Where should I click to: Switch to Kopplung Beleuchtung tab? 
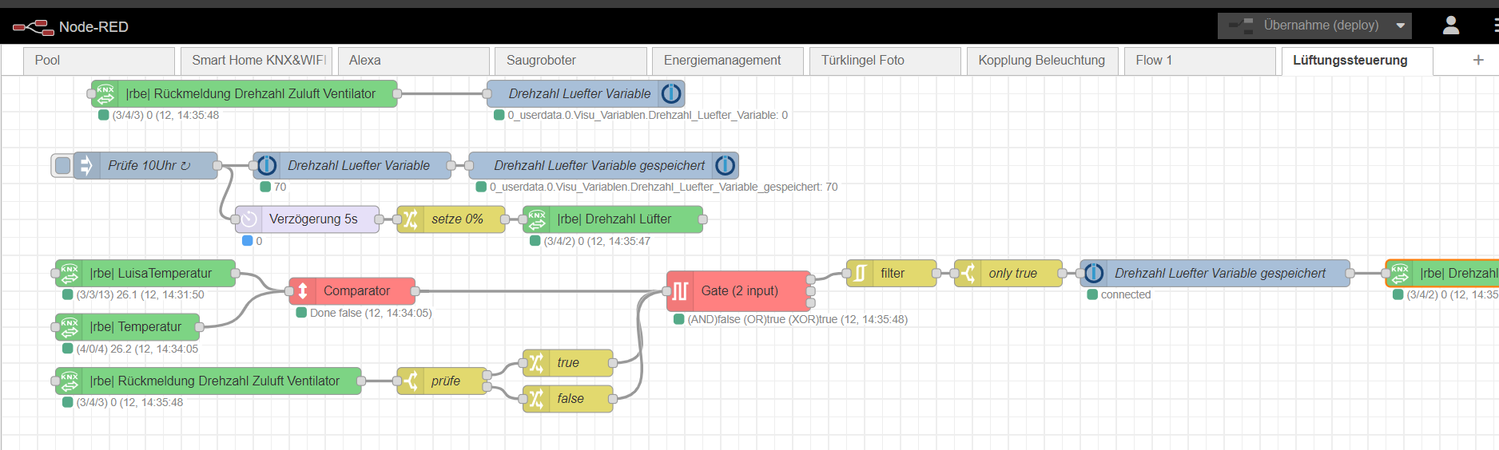tap(1043, 61)
